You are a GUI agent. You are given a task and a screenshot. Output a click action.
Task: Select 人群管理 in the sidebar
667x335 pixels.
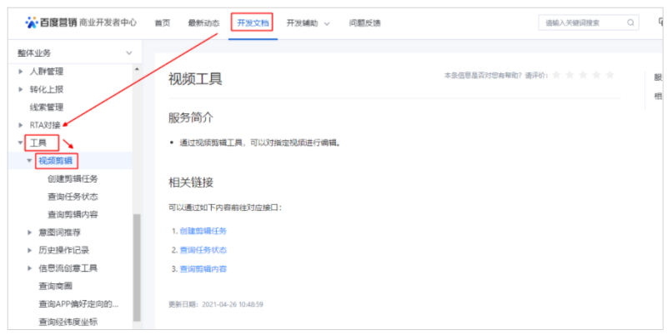(47, 72)
